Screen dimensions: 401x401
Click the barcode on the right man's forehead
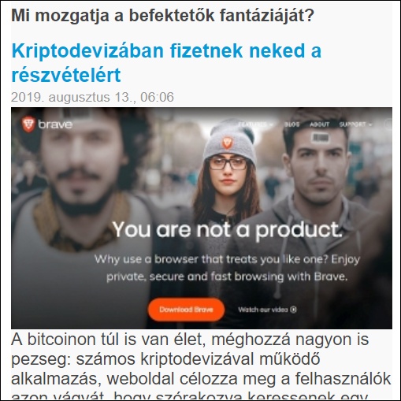click(320, 138)
